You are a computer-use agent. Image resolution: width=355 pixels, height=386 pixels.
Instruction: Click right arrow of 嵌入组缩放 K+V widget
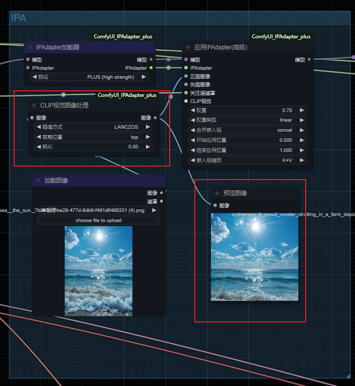(302, 160)
